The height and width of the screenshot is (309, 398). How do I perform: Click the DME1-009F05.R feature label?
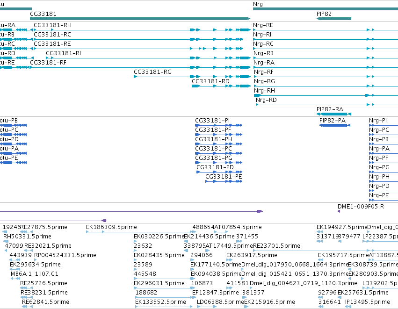[361, 207]
